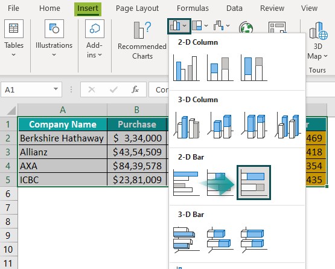The image size is (335, 269).
Task: Open the 3D Map dropdown
Action: pyautogui.click(x=317, y=41)
